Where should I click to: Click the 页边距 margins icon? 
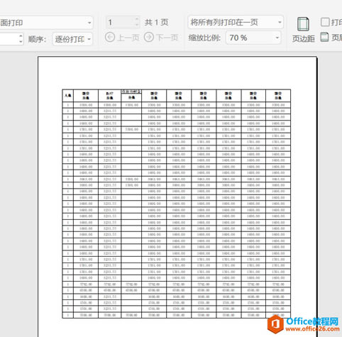tap(303, 30)
